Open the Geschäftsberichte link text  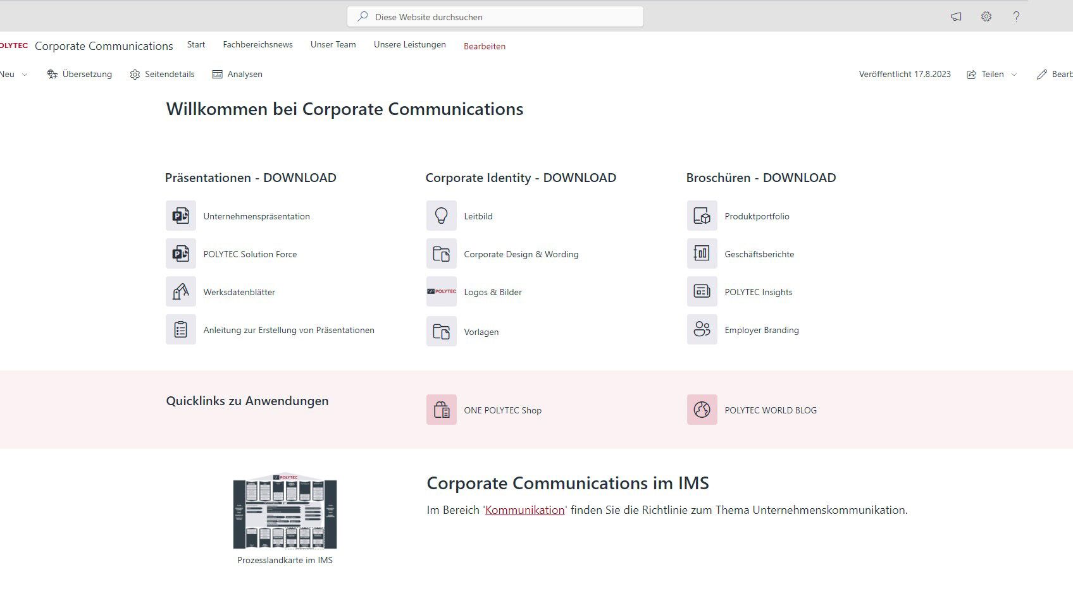tap(759, 254)
